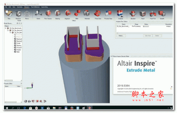Open the Mail app from taskbar
The image size is (177, 113).
pyautogui.click(x=48, y=108)
